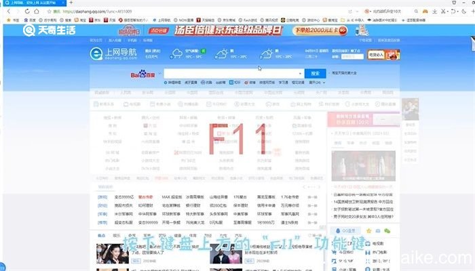Open the 京东 bookmark
The image size is (475, 271).
tap(95, 20)
